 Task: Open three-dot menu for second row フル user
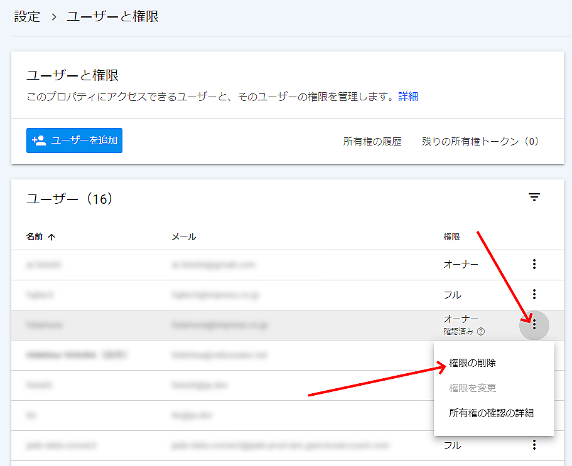click(x=534, y=294)
